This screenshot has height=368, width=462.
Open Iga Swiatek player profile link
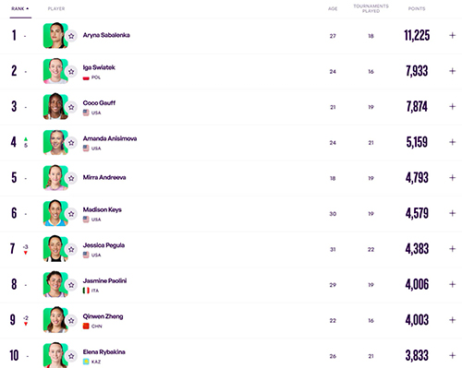(x=99, y=67)
